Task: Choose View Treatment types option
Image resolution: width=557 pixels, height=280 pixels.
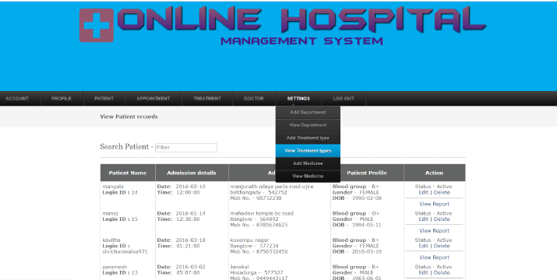Action: (308, 150)
